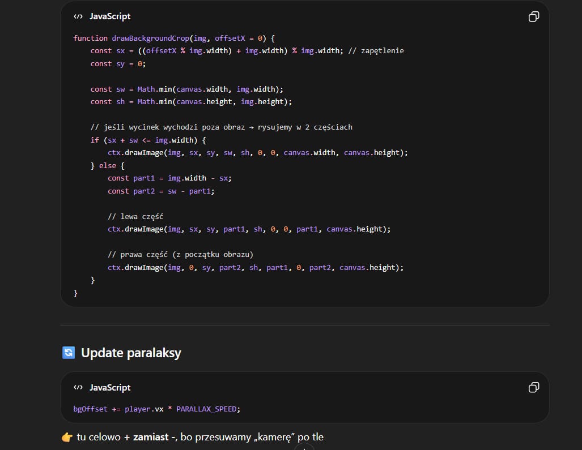This screenshot has width=582, height=450.
Task: Click the '// prawa część' comment
Action: pyautogui.click(x=180, y=255)
